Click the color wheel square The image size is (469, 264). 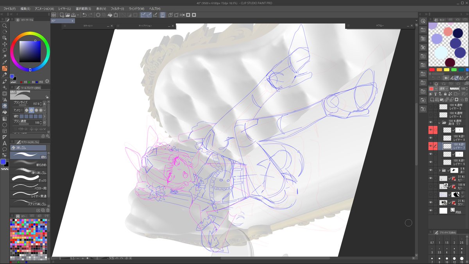pos(30,51)
